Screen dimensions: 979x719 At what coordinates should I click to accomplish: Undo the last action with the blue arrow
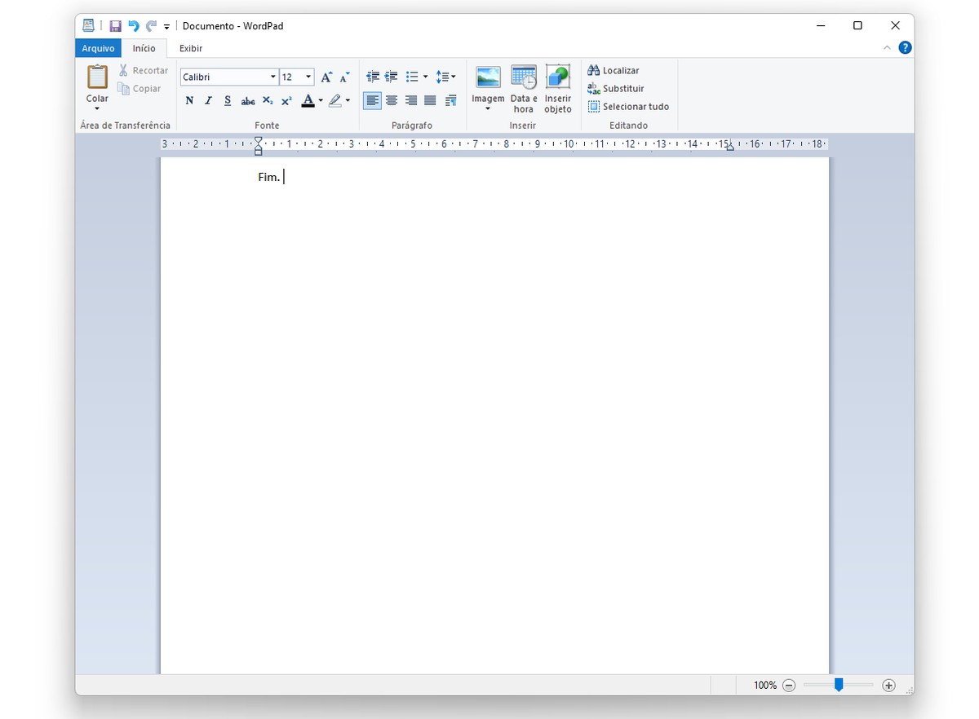click(133, 25)
